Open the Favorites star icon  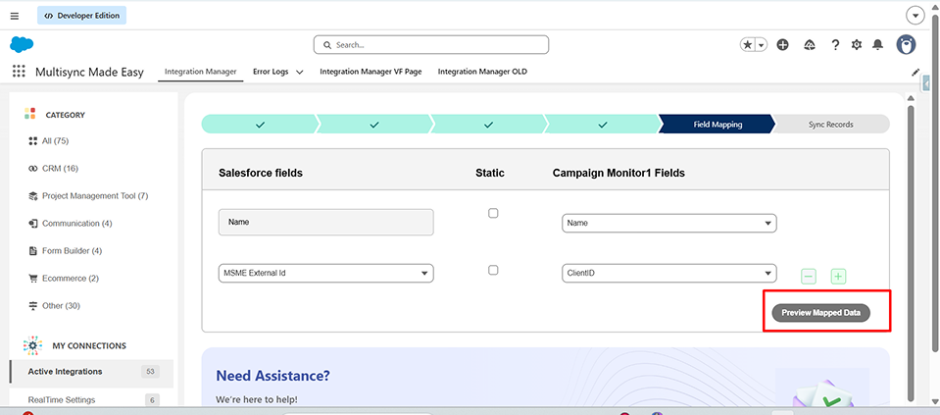748,45
